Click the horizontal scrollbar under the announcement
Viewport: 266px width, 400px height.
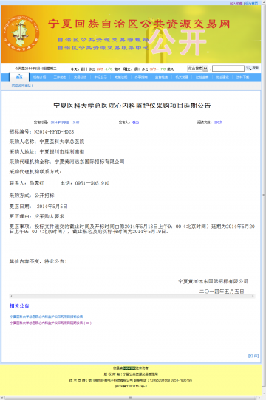[x=132, y=296]
